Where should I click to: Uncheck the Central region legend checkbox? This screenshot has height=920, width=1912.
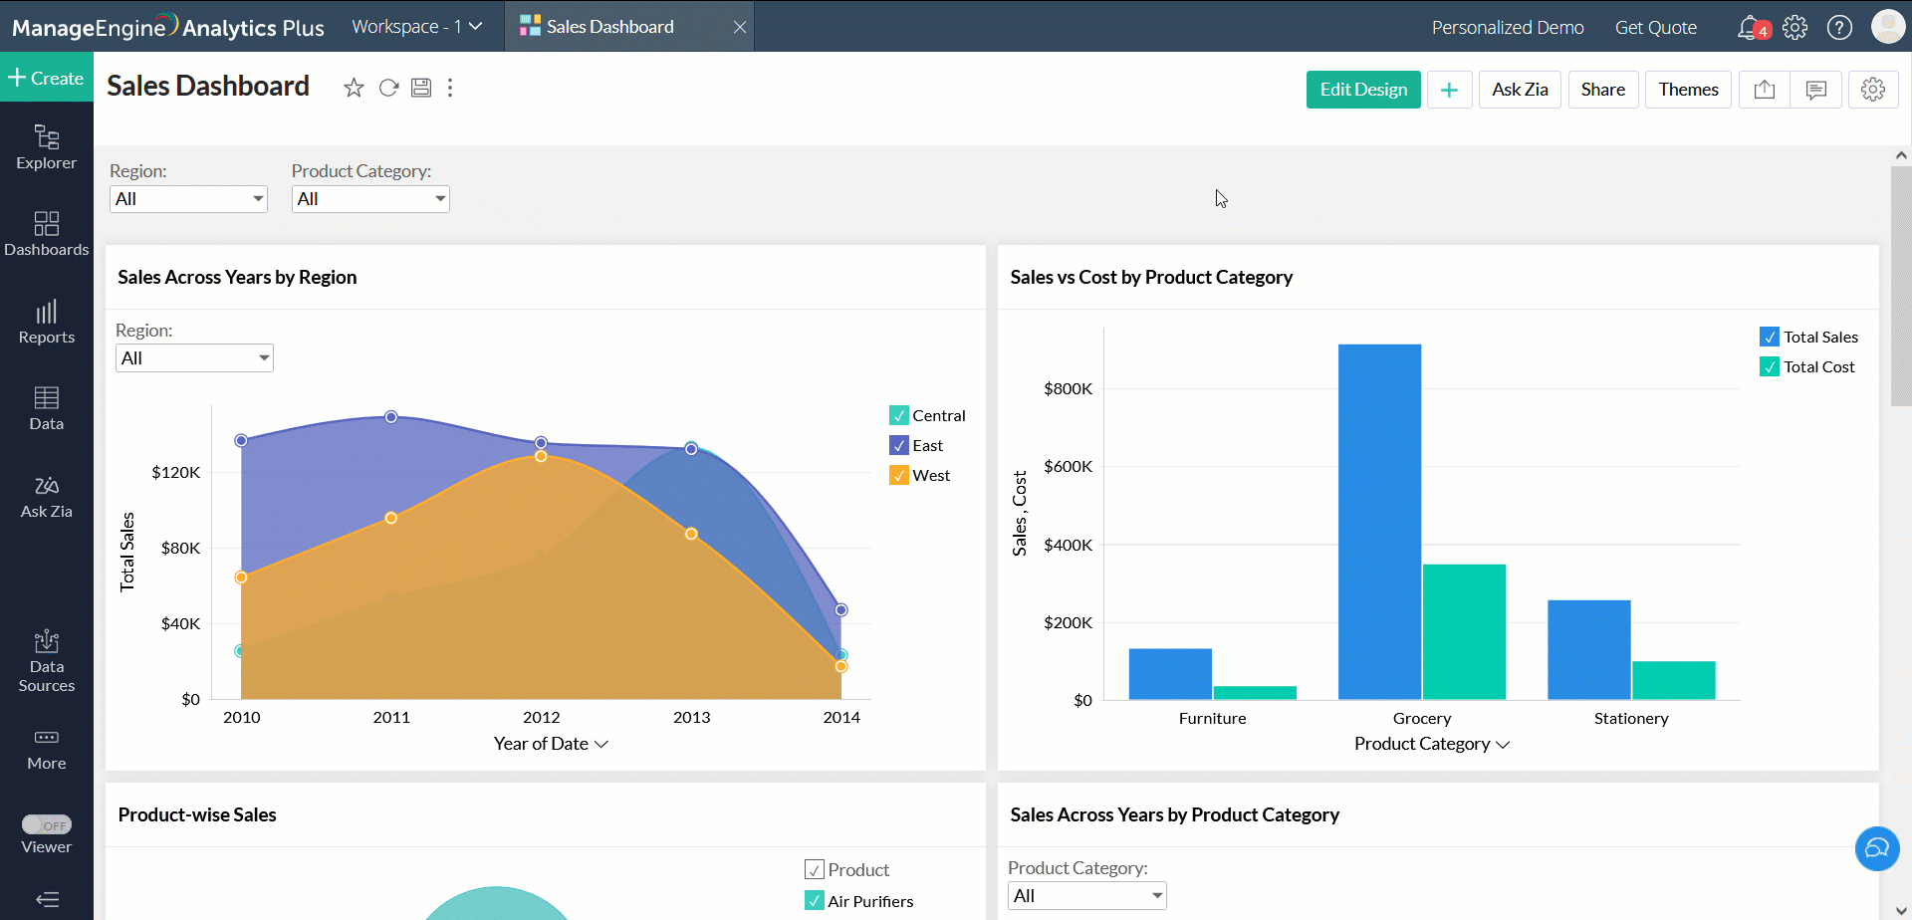click(x=898, y=416)
